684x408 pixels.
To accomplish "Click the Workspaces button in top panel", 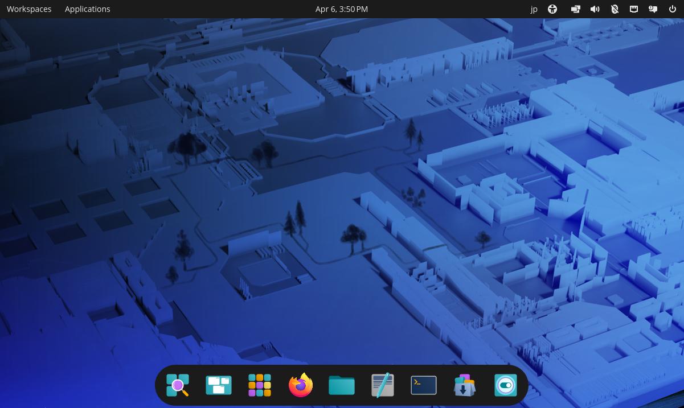I will click(29, 9).
